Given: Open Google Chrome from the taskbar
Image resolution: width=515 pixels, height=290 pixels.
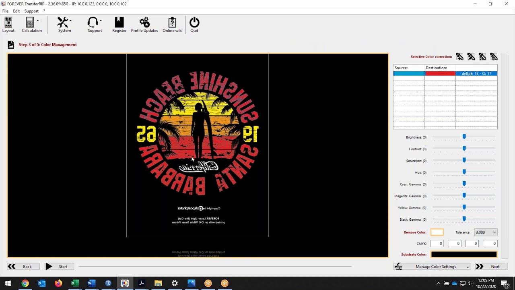Looking at the screenshot, I should pyautogui.click(x=25, y=283).
